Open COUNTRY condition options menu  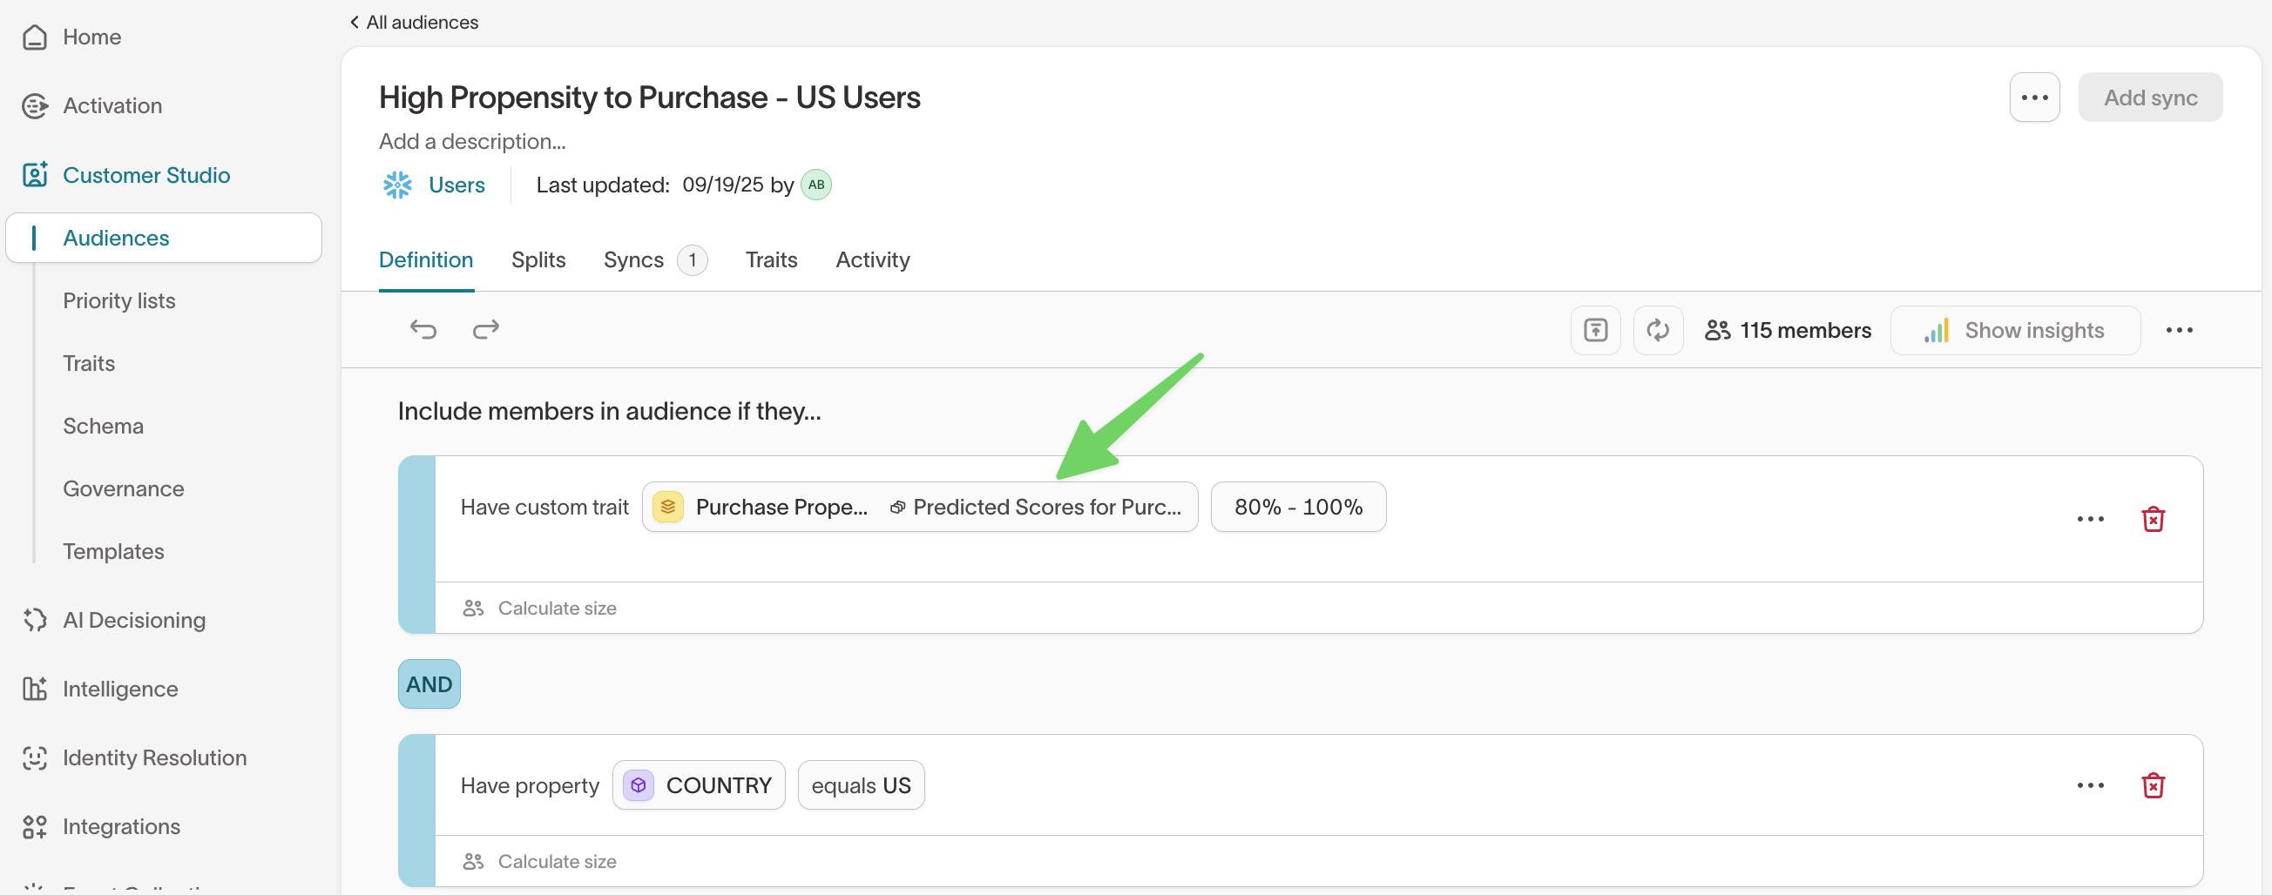point(2089,784)
